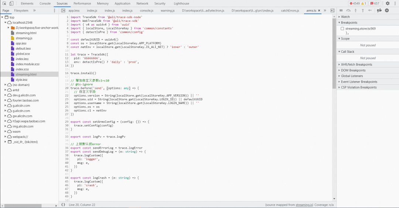
Task: Click the code editor vertical scrollbar
Action: click(334, 53)
